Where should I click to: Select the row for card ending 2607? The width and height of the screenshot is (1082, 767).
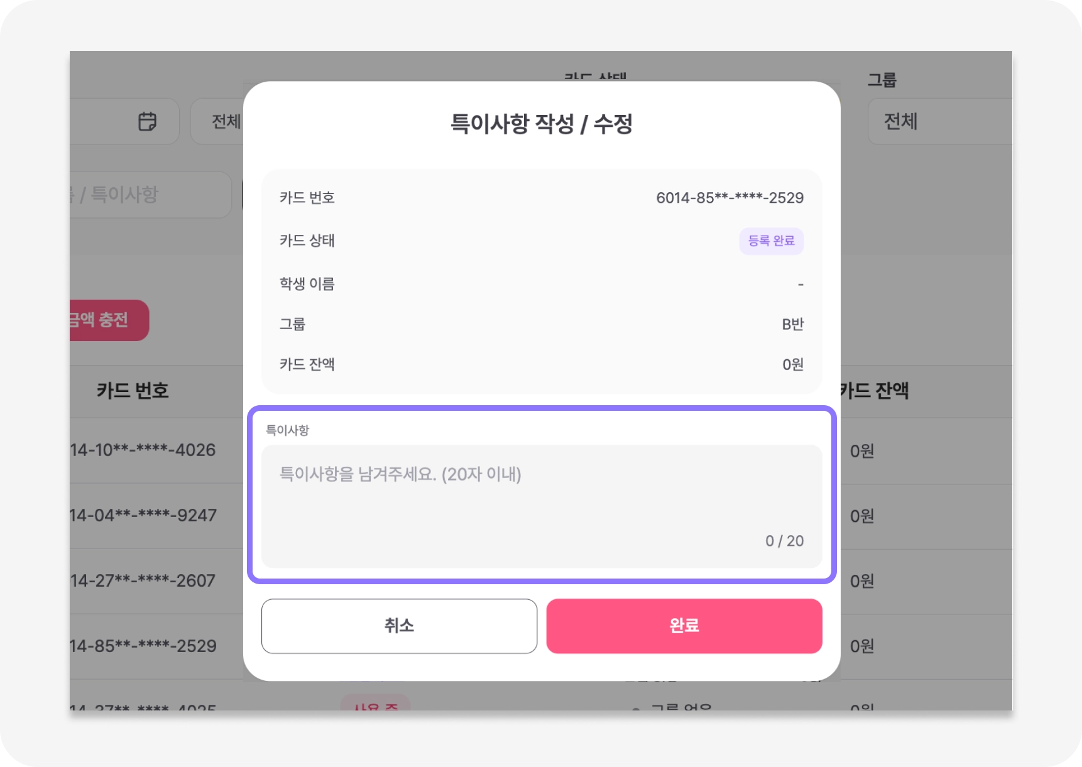[143, 581]
